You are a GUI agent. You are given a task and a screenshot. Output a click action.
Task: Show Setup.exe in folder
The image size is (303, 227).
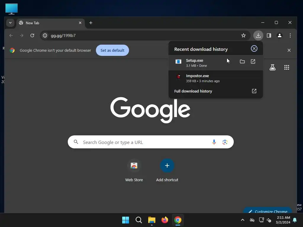click(x=242, y=61)
